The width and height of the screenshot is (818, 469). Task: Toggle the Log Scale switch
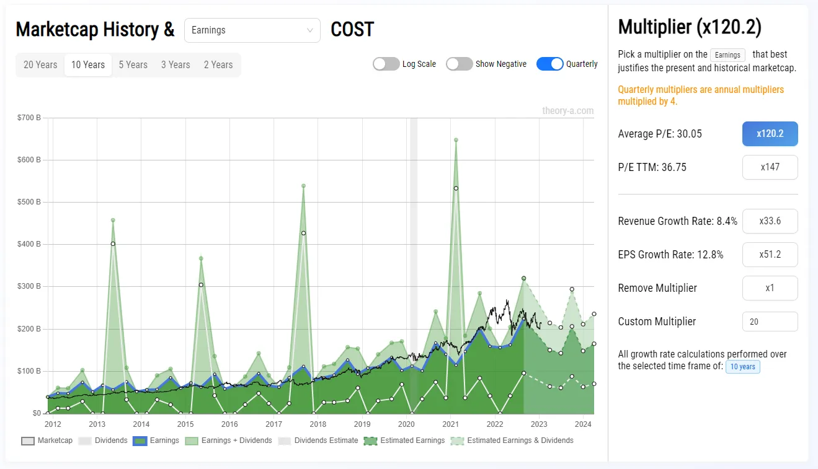pos(386,64)
